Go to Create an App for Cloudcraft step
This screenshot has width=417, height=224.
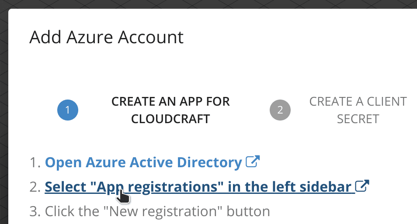coord(170,110)
